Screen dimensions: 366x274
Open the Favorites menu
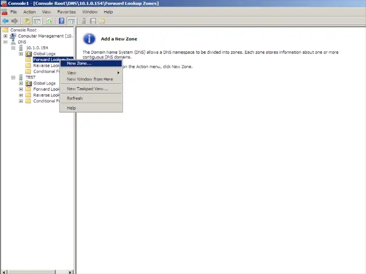[66, 12]
